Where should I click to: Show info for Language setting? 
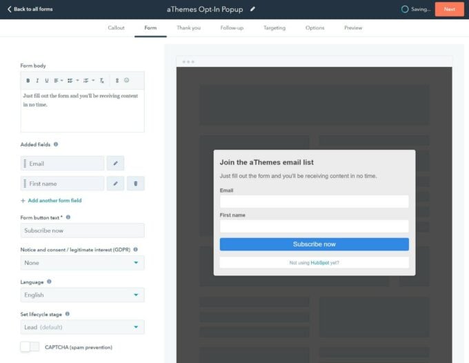point(49,282)
